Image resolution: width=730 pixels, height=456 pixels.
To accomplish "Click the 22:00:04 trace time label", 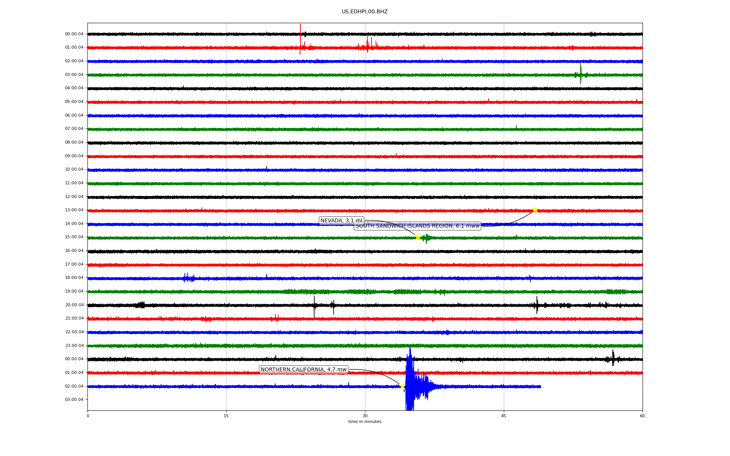I will click(x=74, y=332).
